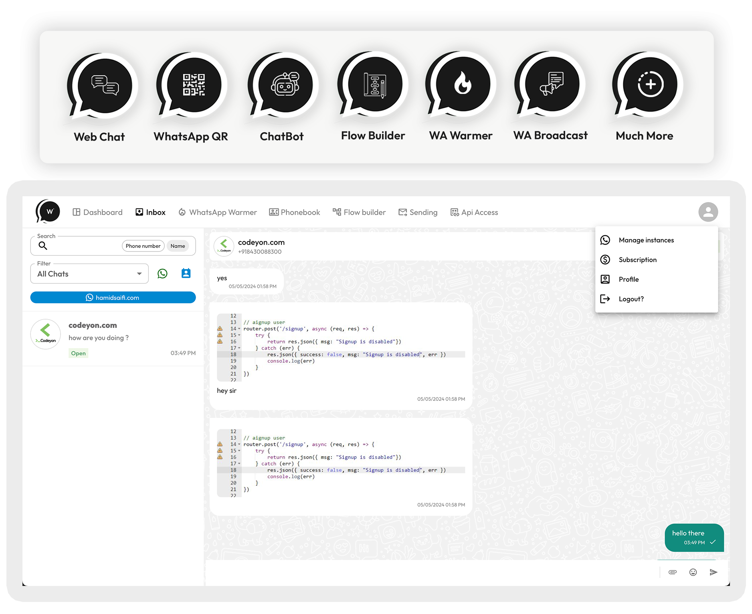Switch to the Phonebook section
Image resolution: width=752 pixels, height=614 pixels.
point(295,212)
